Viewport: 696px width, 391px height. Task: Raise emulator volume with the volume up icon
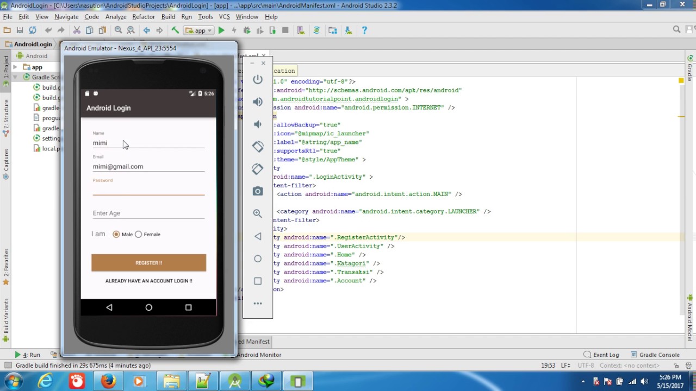tap(258, 102)
